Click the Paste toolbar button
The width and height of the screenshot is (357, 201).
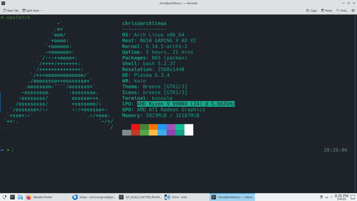click(x=326, y=10)
